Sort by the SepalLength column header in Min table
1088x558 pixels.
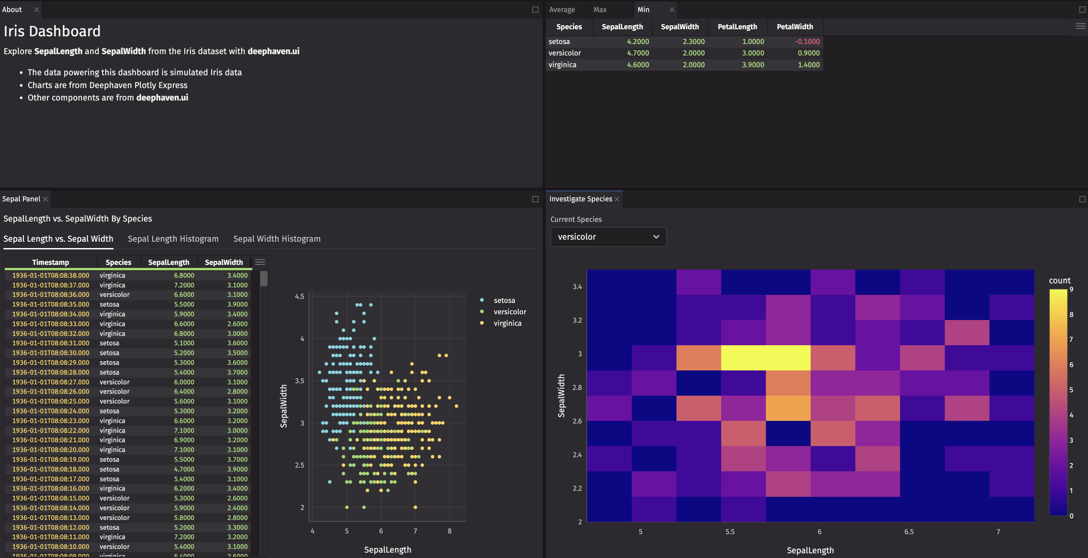622,27
